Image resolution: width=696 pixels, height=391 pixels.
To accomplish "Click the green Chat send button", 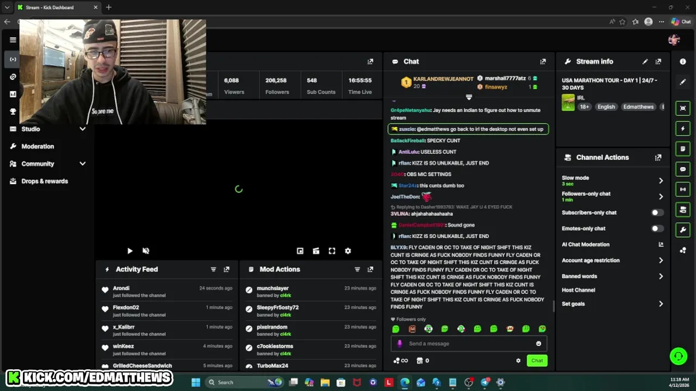I will [537, 361].
